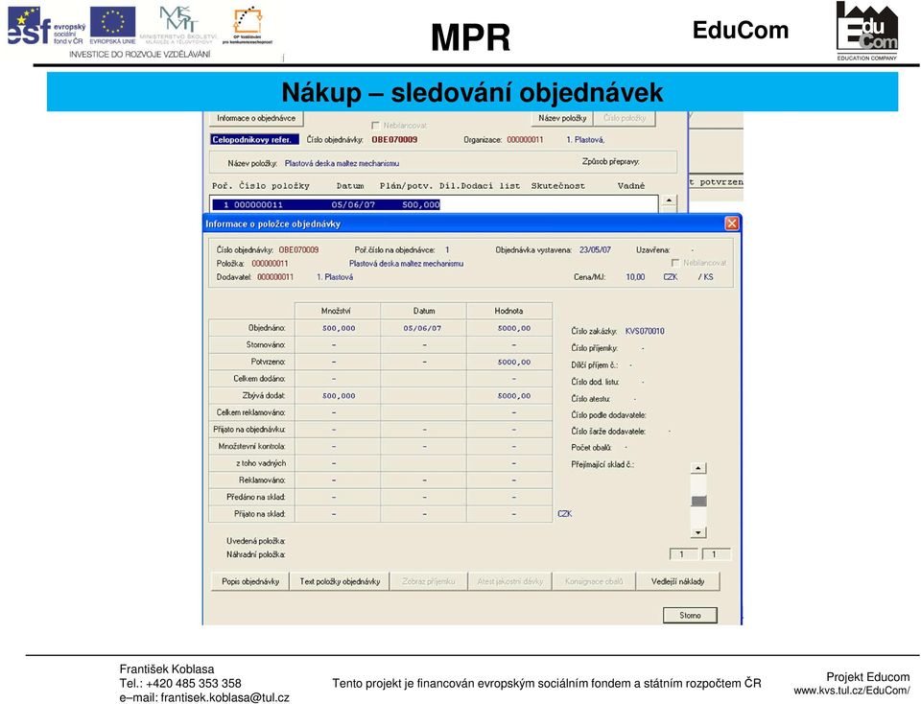Click the Plastová deska maltez mechanismu name in dialog
The width and height of the screenshot is (921, 704).
(x=407, y=264)
